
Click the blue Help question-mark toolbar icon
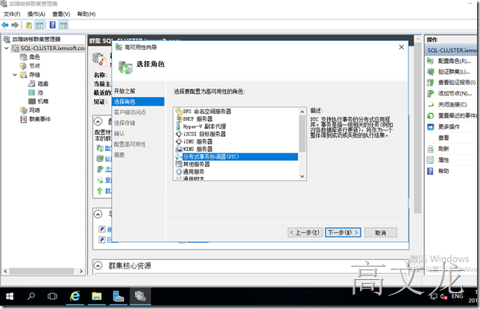(x=53, y=25)
